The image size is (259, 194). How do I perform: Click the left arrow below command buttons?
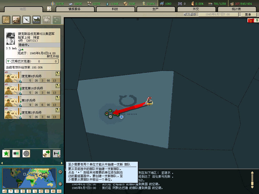click(x=2, y=163)
